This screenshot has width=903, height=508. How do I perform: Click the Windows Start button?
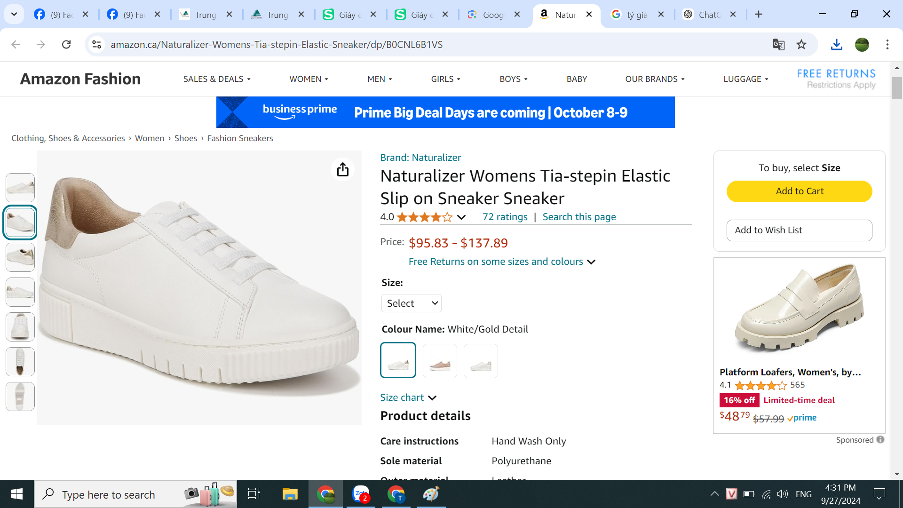(17, 494)
